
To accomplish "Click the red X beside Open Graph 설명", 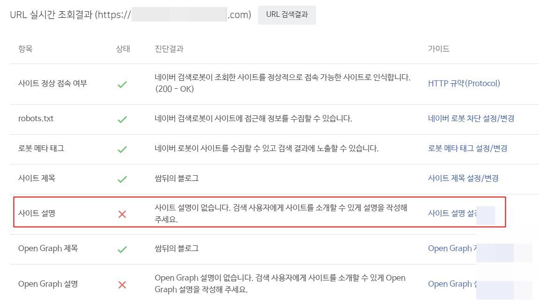I will tap(123, 284).
